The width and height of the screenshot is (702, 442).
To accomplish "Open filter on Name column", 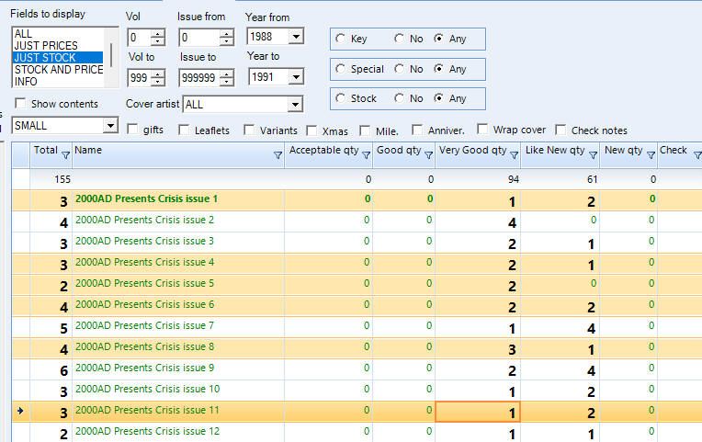I will coord(277,155).
